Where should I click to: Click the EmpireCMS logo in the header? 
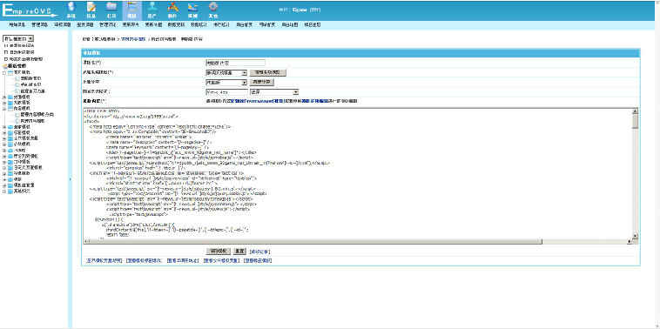click(x=30, y=10)
